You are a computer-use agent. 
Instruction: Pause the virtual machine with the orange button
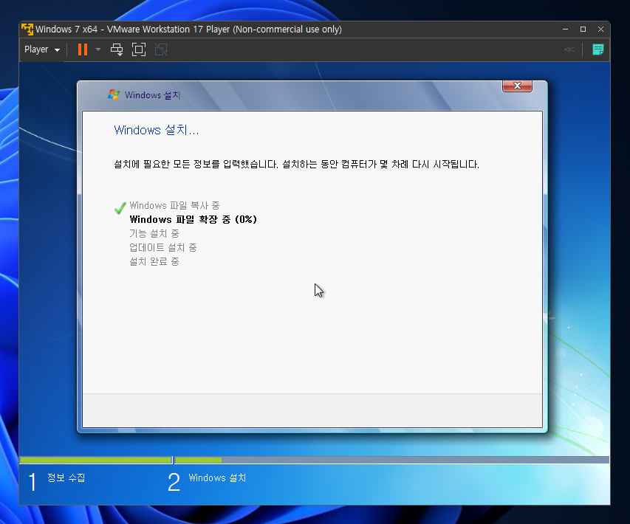coord(83,49)
